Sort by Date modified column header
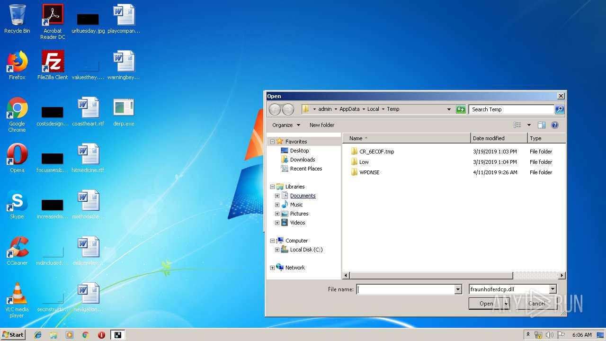 coord(499,138)
